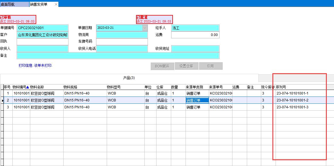Close the 销售发货单 tab
Screen dimensions: 334x166
tap(56, 4)
